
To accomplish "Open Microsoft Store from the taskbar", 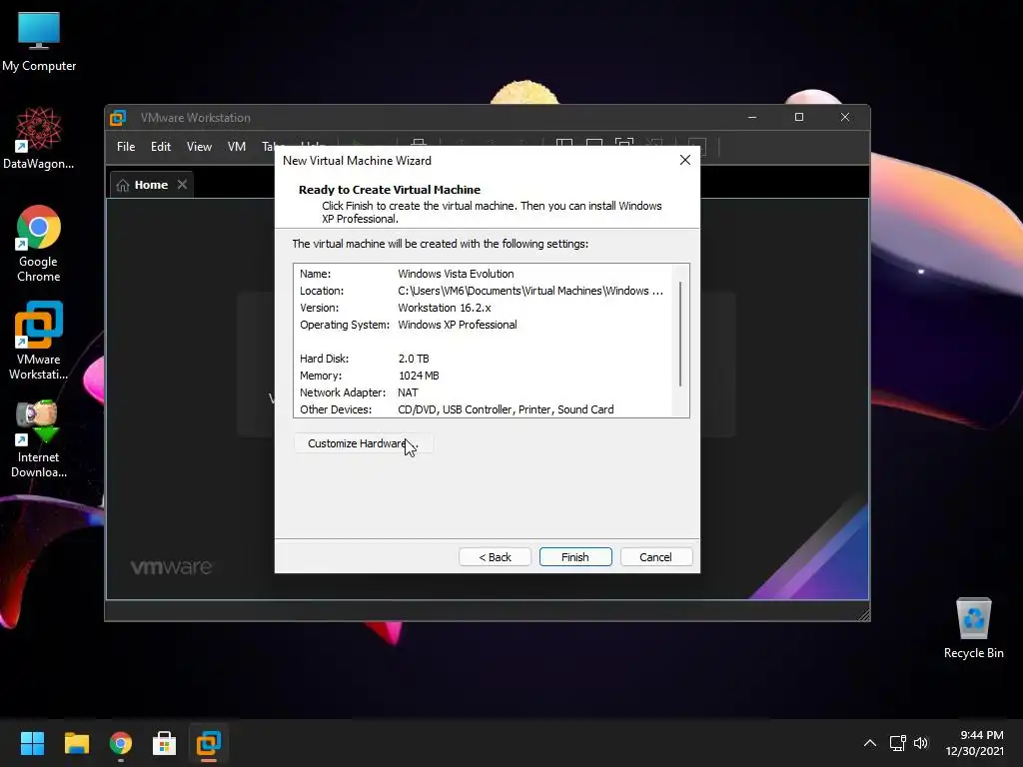I will point(165,743).
